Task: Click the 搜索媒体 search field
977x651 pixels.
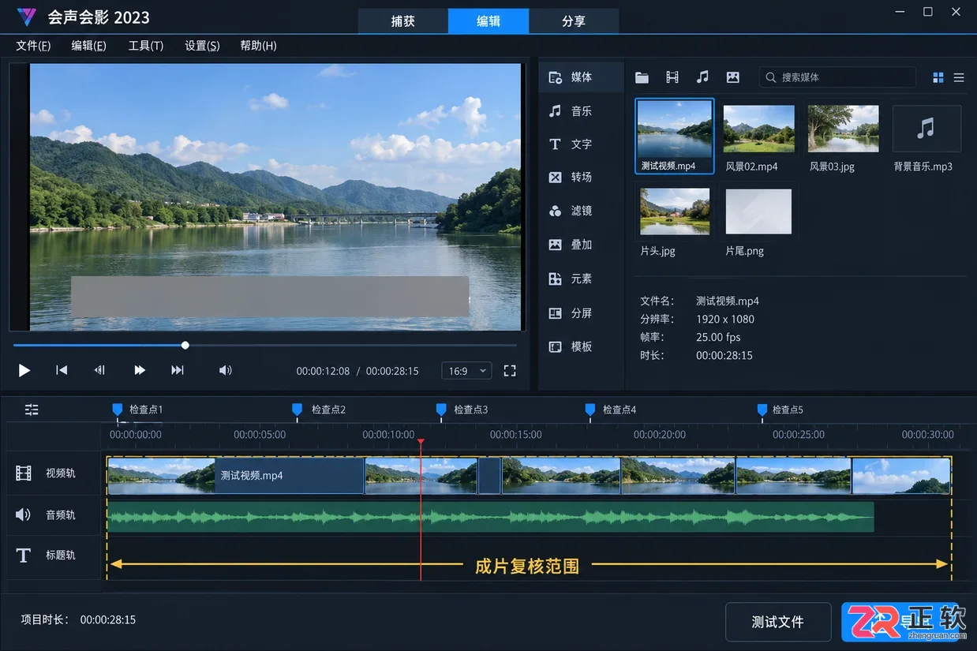Action: click(x=837, y=77)
